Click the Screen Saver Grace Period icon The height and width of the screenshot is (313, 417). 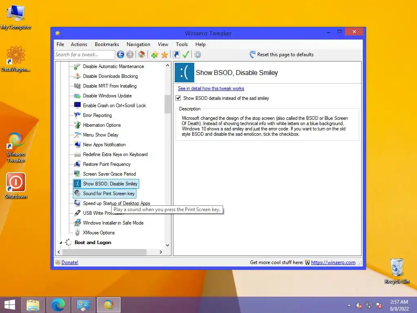click(77, 174)
